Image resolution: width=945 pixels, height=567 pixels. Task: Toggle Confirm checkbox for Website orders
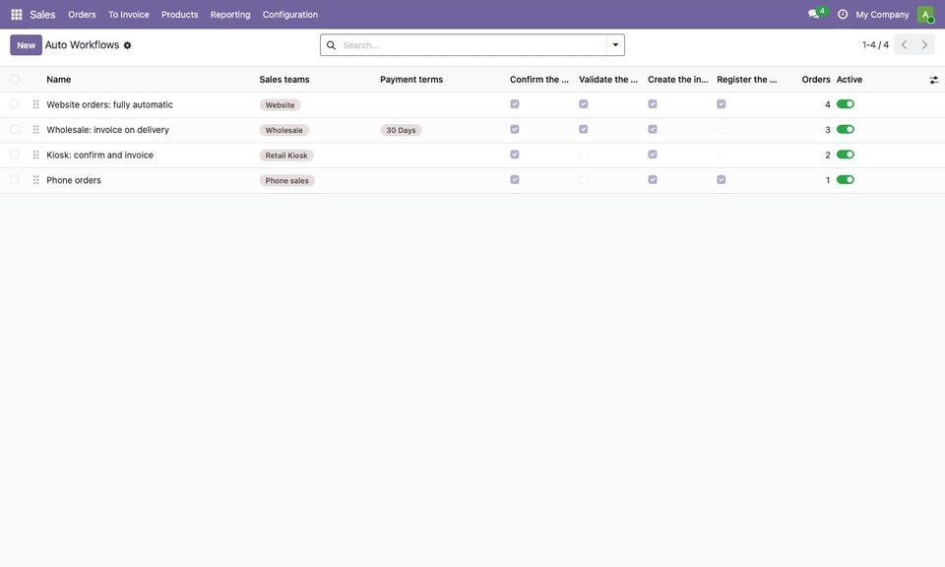[x=515, y=104]
